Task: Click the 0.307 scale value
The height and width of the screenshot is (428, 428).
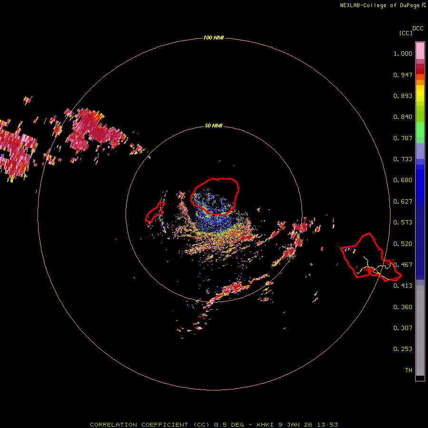Action: 403,328
